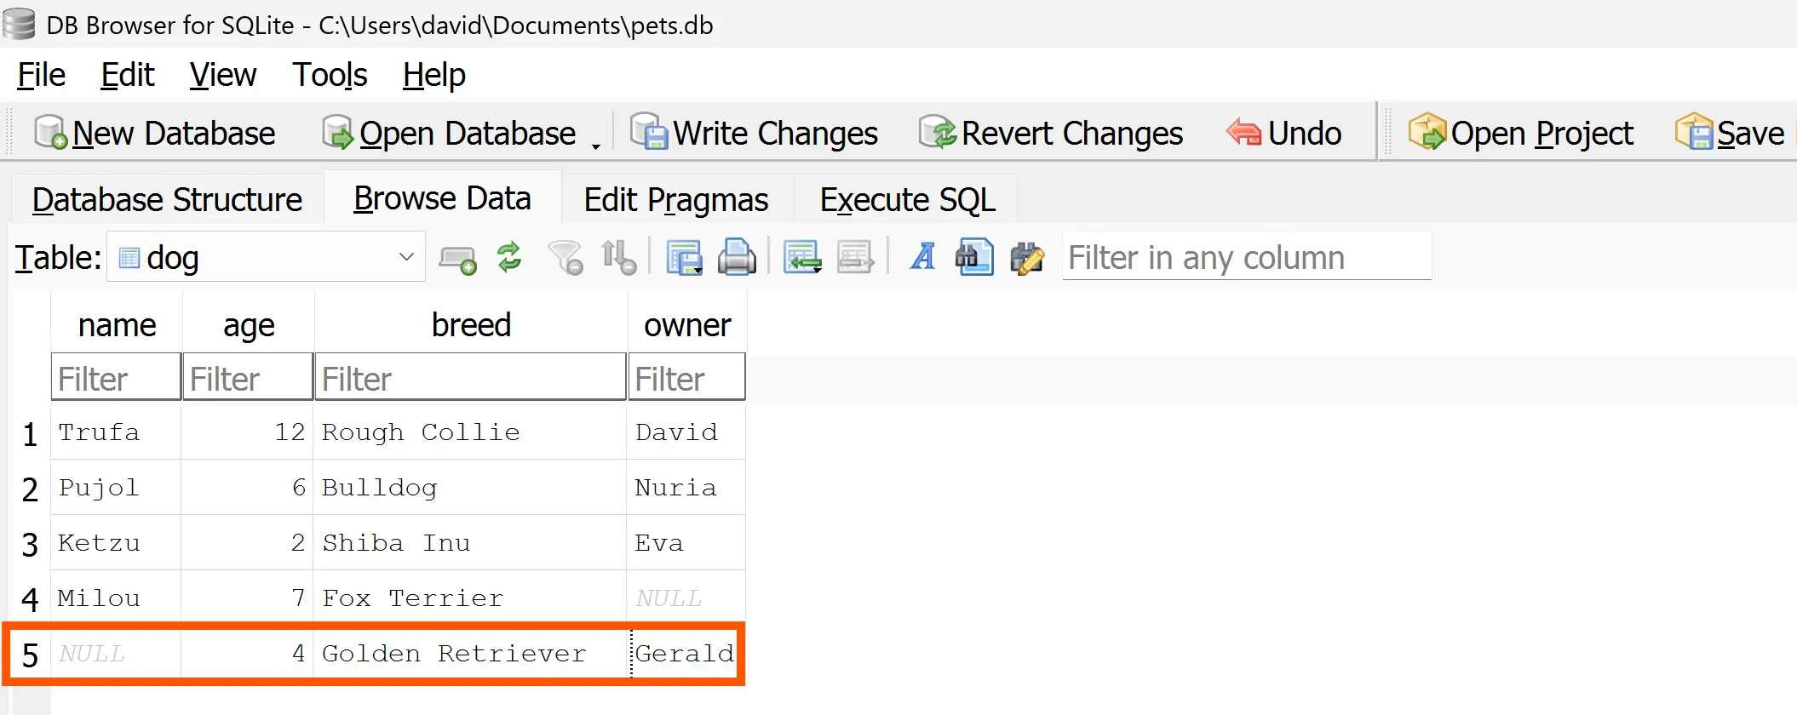Click the find in table binoculars icon
This screenshot has height=715, width=1797.
click(x=974, y=257)
